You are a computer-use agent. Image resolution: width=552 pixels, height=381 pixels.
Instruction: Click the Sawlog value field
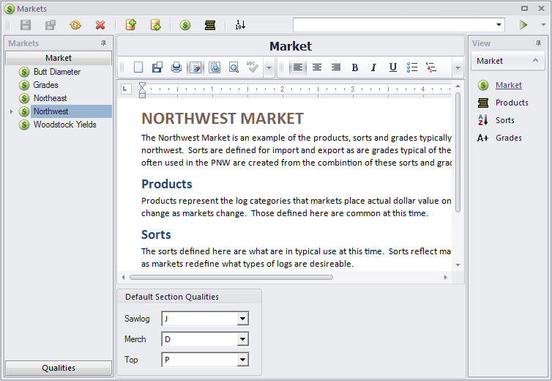(200, 319)
